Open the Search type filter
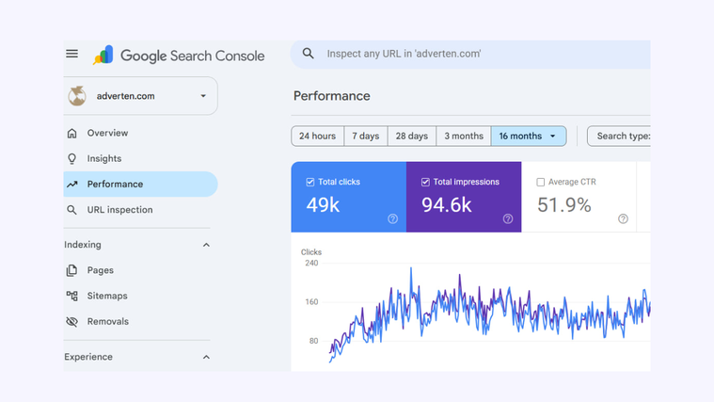The height and width of the screenshot is (402, 714). click(619, 136)
